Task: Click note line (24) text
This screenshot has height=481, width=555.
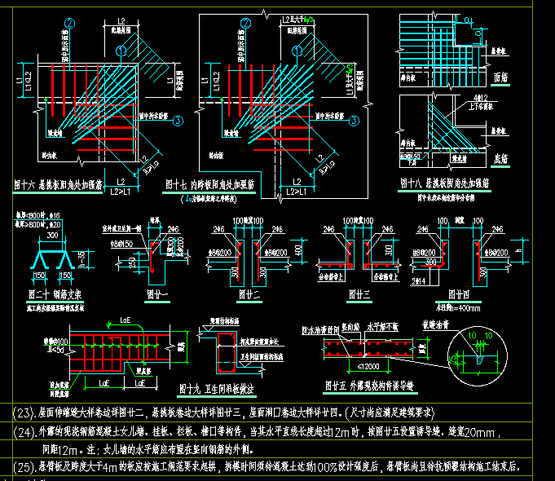Action: (257, 431)
